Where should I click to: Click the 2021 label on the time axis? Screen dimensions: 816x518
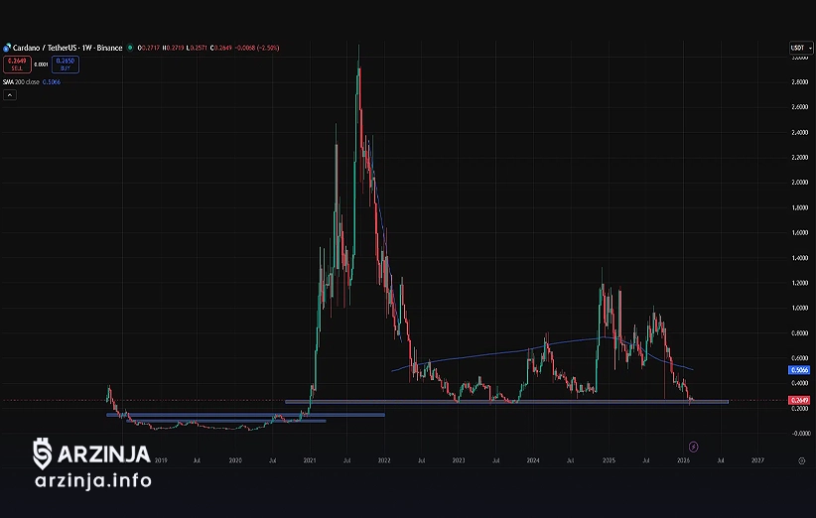click(x=310, y=460)
